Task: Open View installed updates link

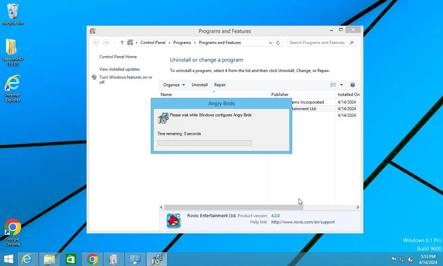Action: [119, 69]
